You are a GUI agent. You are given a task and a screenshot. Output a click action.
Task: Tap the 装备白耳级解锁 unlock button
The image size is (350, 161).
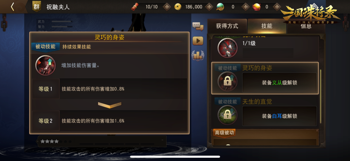[x=279, y=116]
